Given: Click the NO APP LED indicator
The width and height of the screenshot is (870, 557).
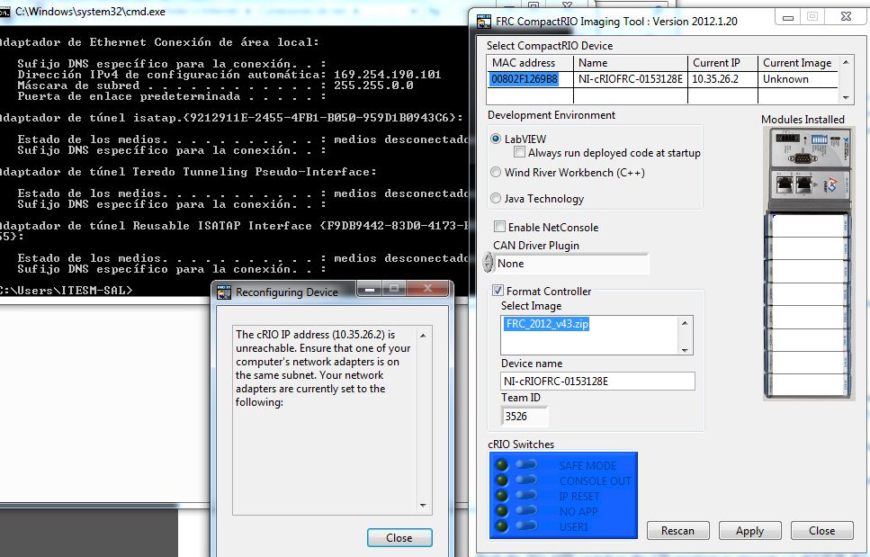Looking at the screenshot, I should tap(502, 510).
